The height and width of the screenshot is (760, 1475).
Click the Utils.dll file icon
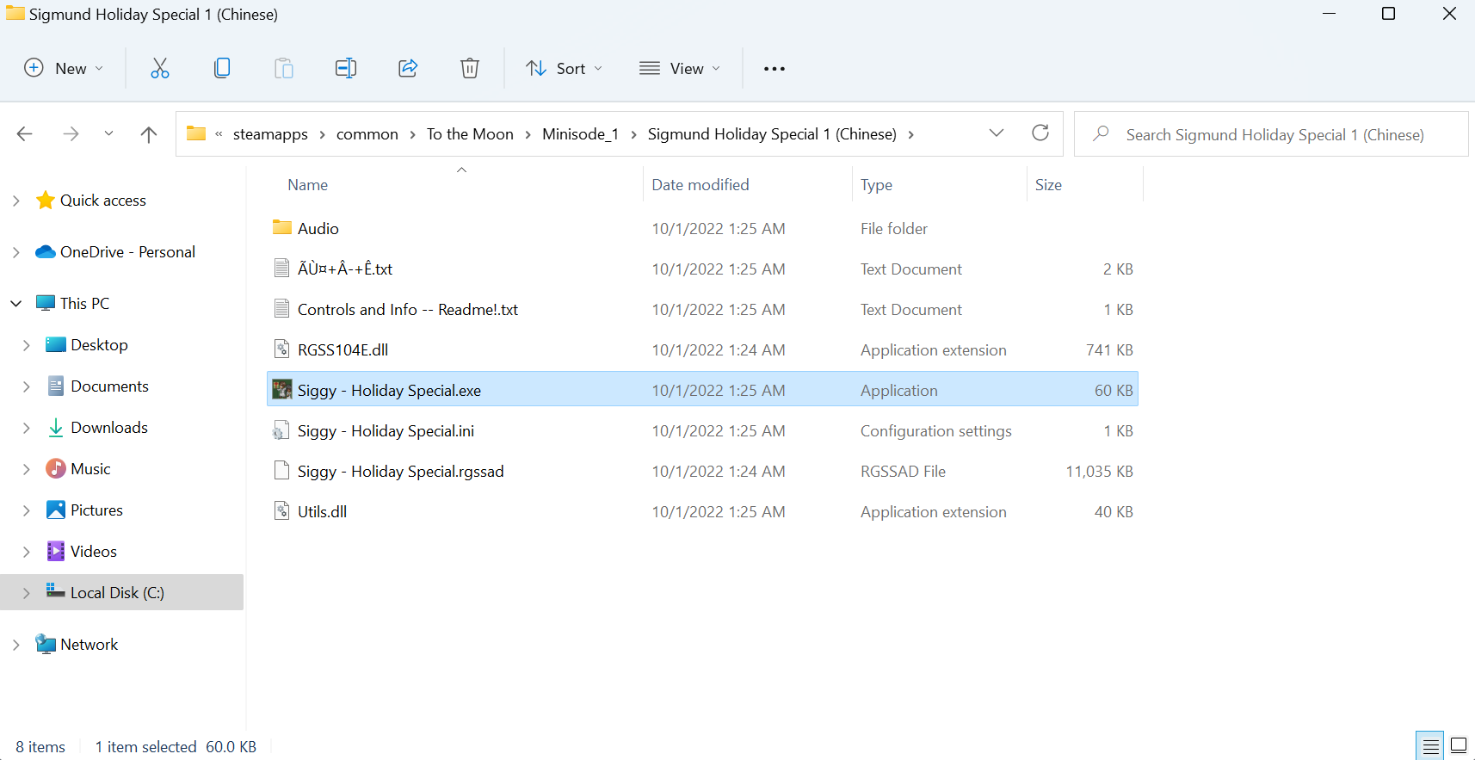point(281,511)
